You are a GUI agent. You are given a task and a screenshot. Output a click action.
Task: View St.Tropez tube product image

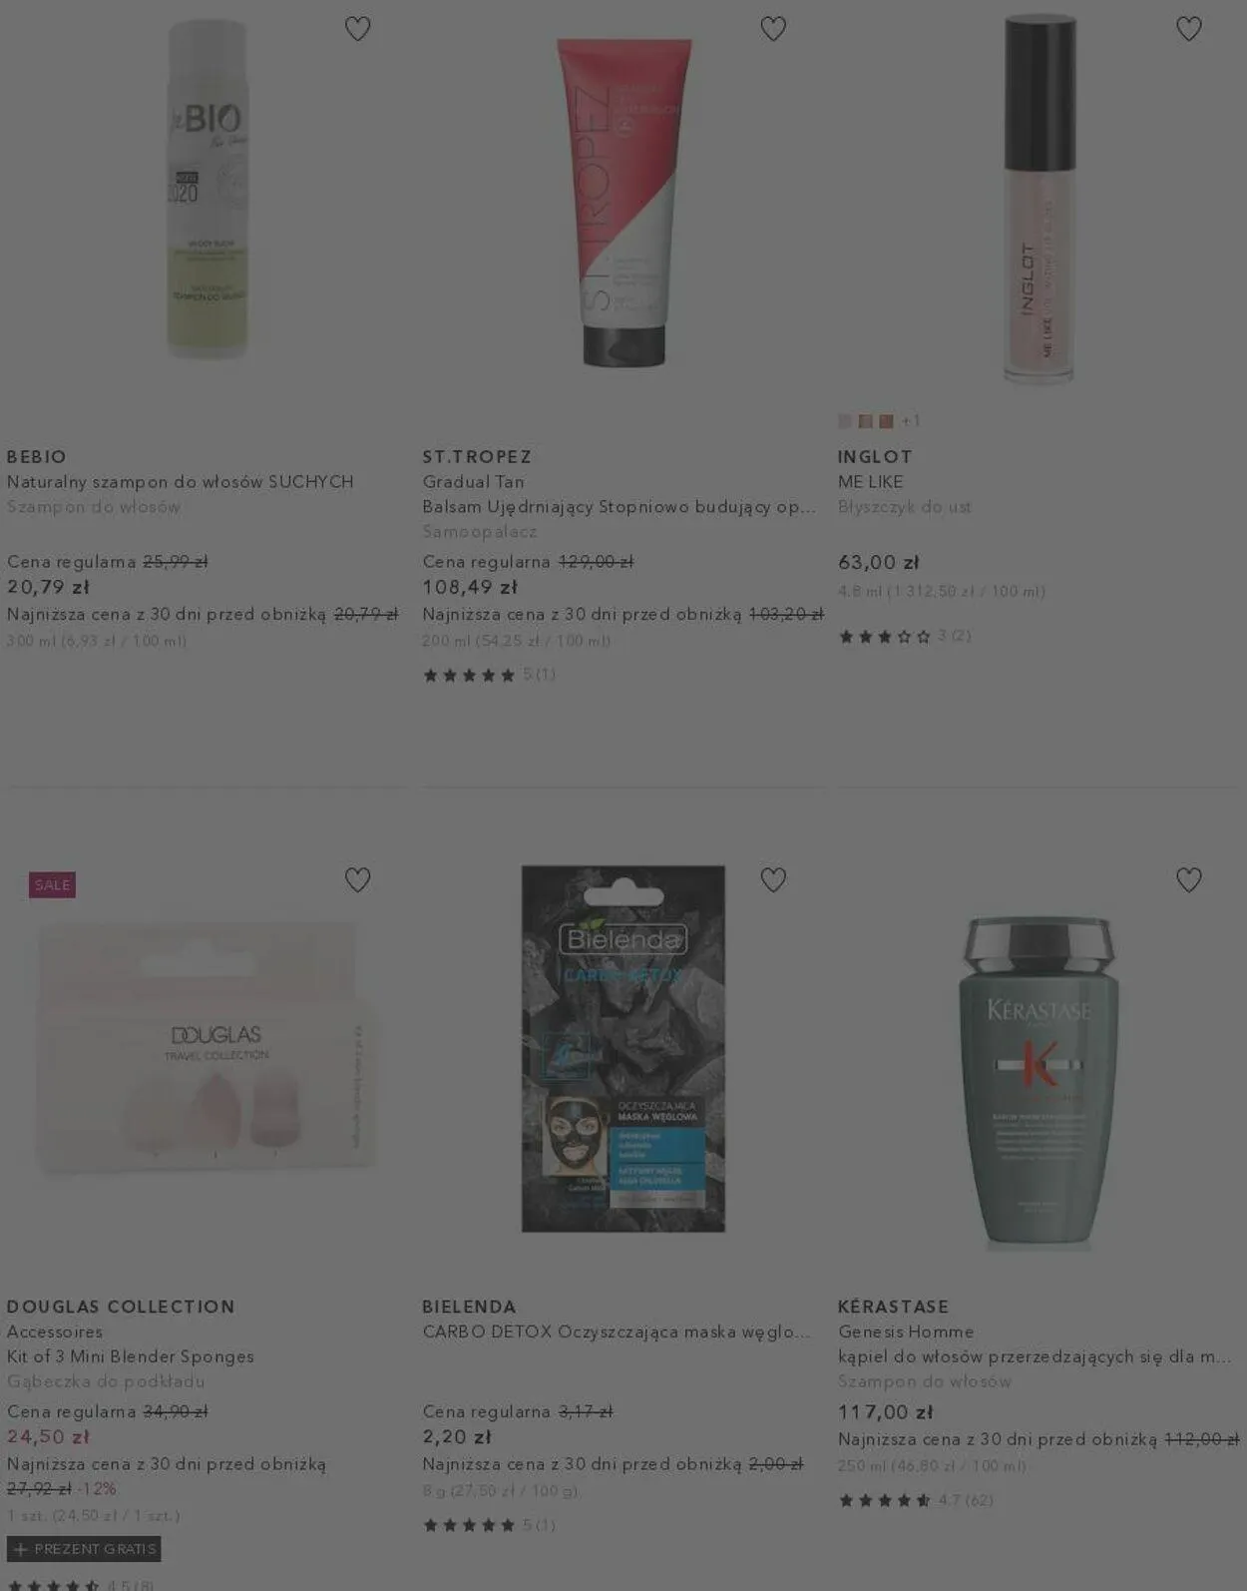pos(623,203)
